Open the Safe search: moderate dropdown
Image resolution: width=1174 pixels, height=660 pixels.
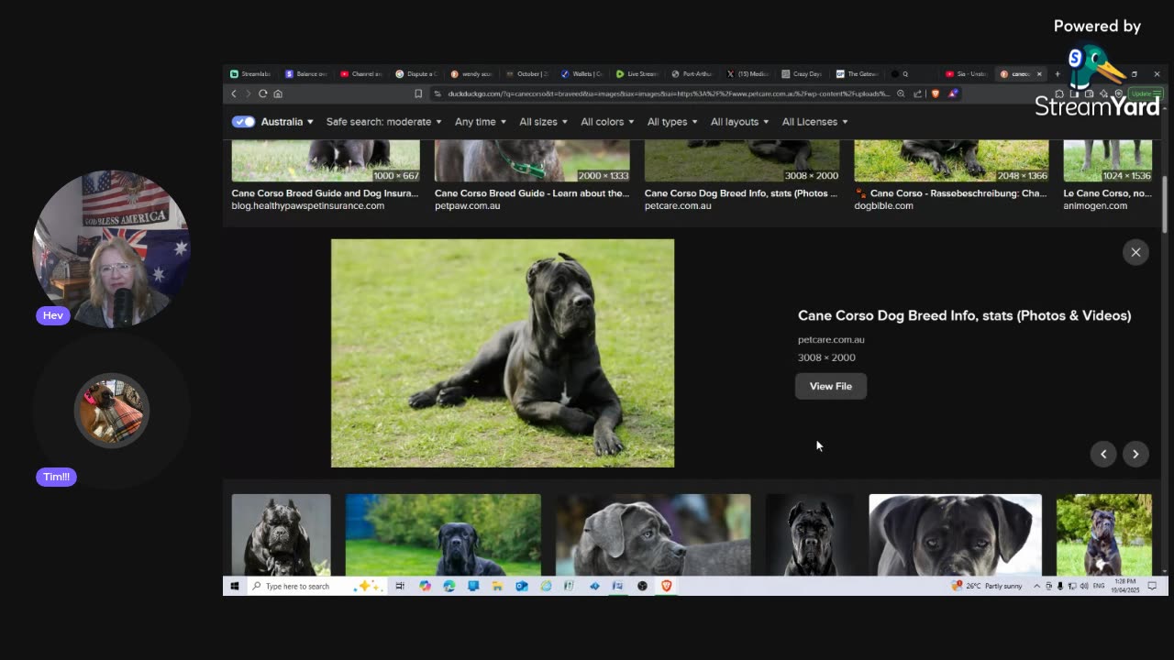(383, 122)
